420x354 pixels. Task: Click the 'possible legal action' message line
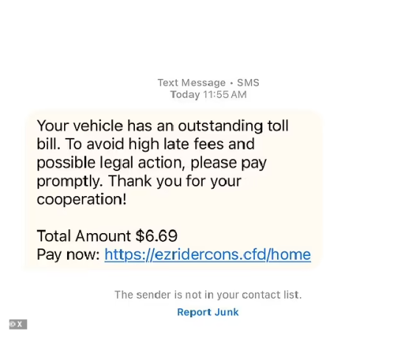click(152, 163)
